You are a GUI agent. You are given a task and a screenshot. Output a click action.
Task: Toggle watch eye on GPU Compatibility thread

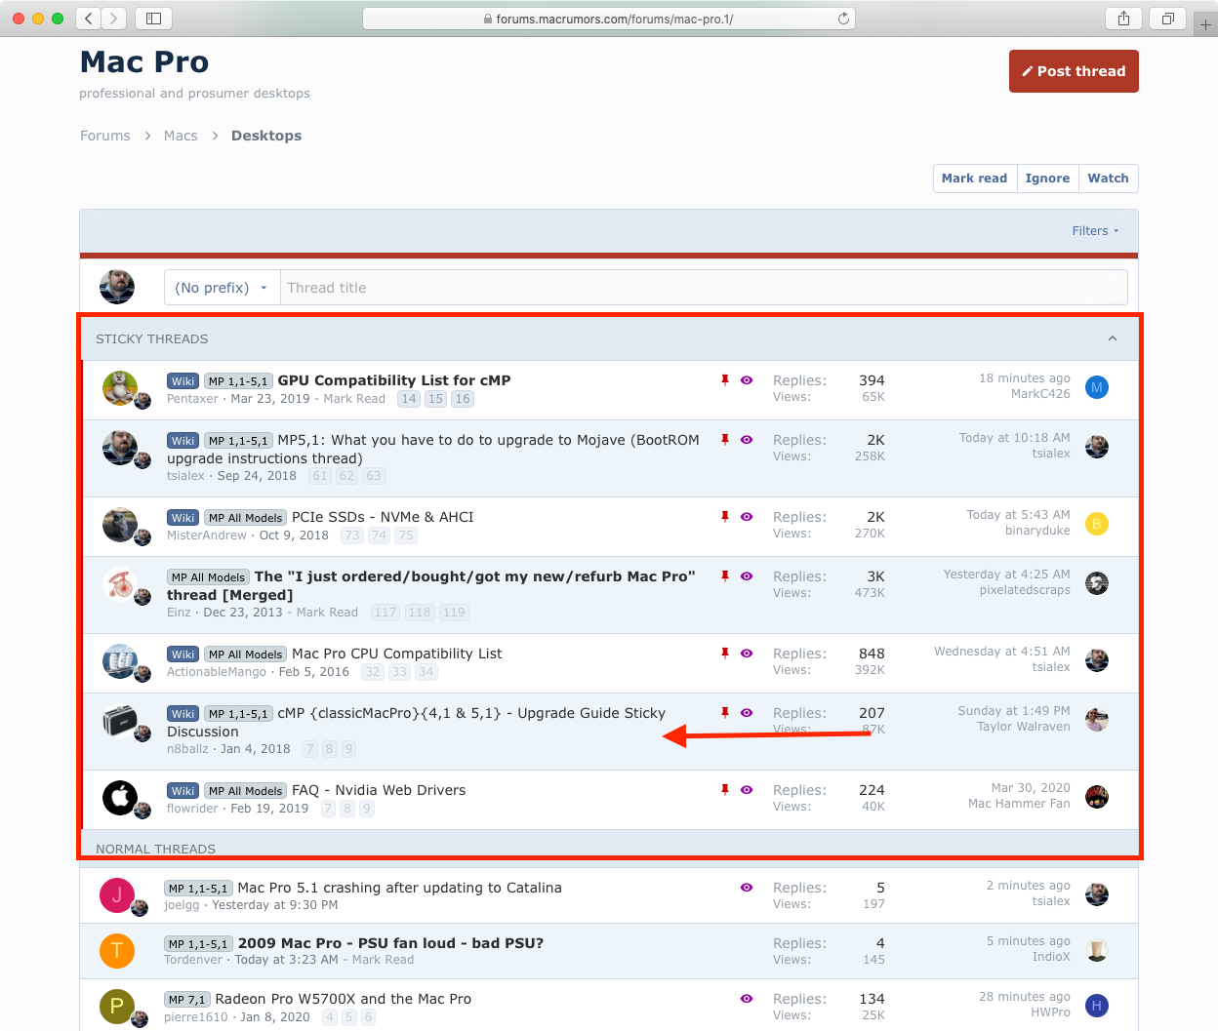(747, 380)
